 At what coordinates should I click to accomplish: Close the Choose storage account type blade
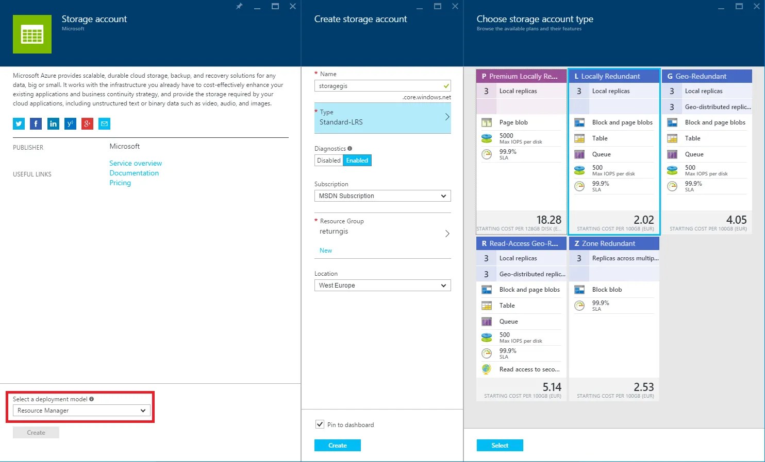(757, 6)
